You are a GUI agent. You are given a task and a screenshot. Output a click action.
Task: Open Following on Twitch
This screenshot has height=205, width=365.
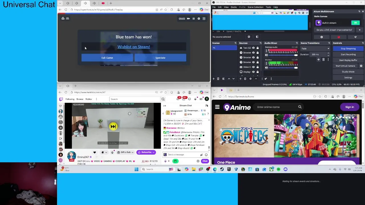tap(70, 99)
